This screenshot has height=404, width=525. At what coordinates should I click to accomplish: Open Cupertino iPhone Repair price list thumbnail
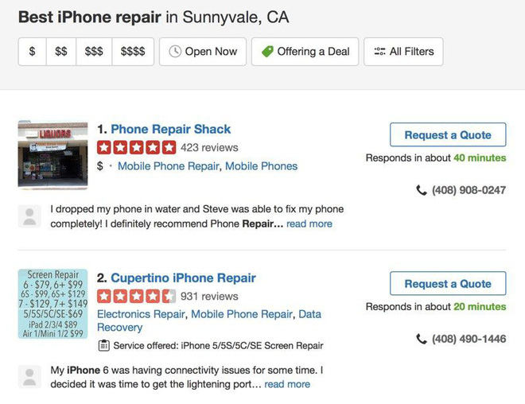pyautogui.click(x=52, y=304)
